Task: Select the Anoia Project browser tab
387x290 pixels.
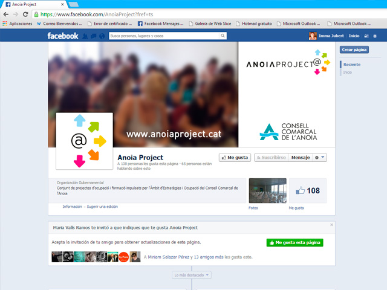Action: tap(33, 4)
